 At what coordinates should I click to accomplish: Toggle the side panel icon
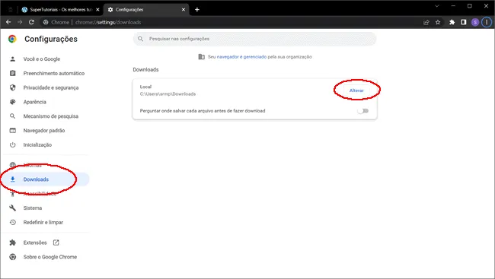(x=464, y=22)
